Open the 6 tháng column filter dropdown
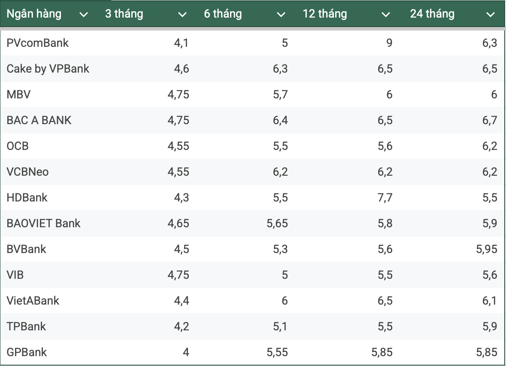The width and height of the screenshot is (506, 366). (281, 15)
